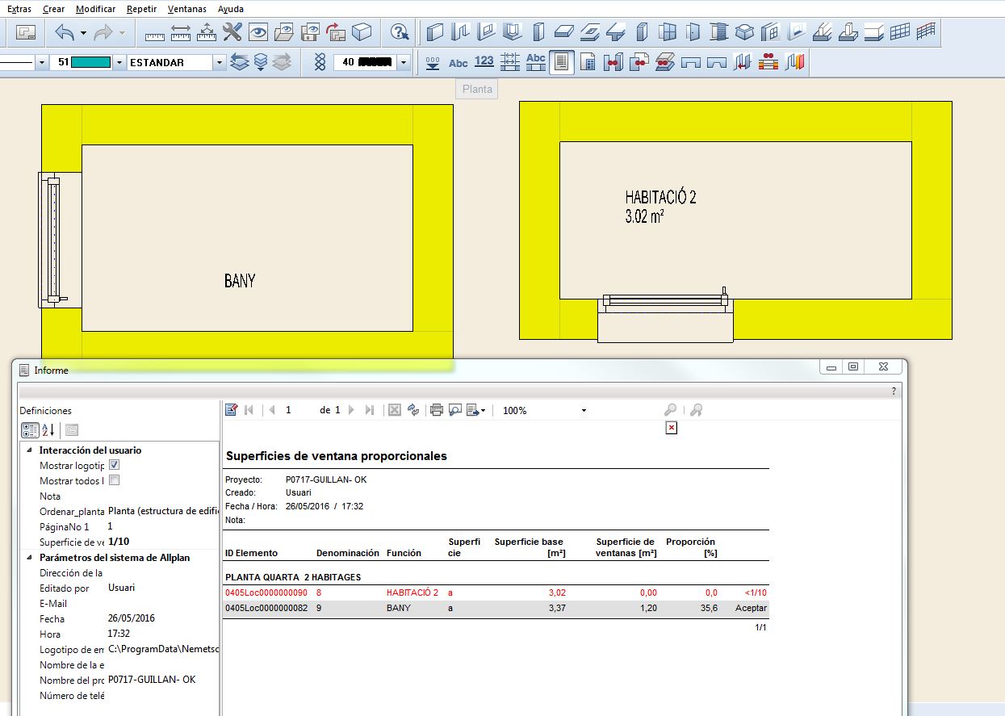The width and height of the screenshot is (1005, 716).
Task: Click the highlighted Reports list icon
Action: point(562,62)
